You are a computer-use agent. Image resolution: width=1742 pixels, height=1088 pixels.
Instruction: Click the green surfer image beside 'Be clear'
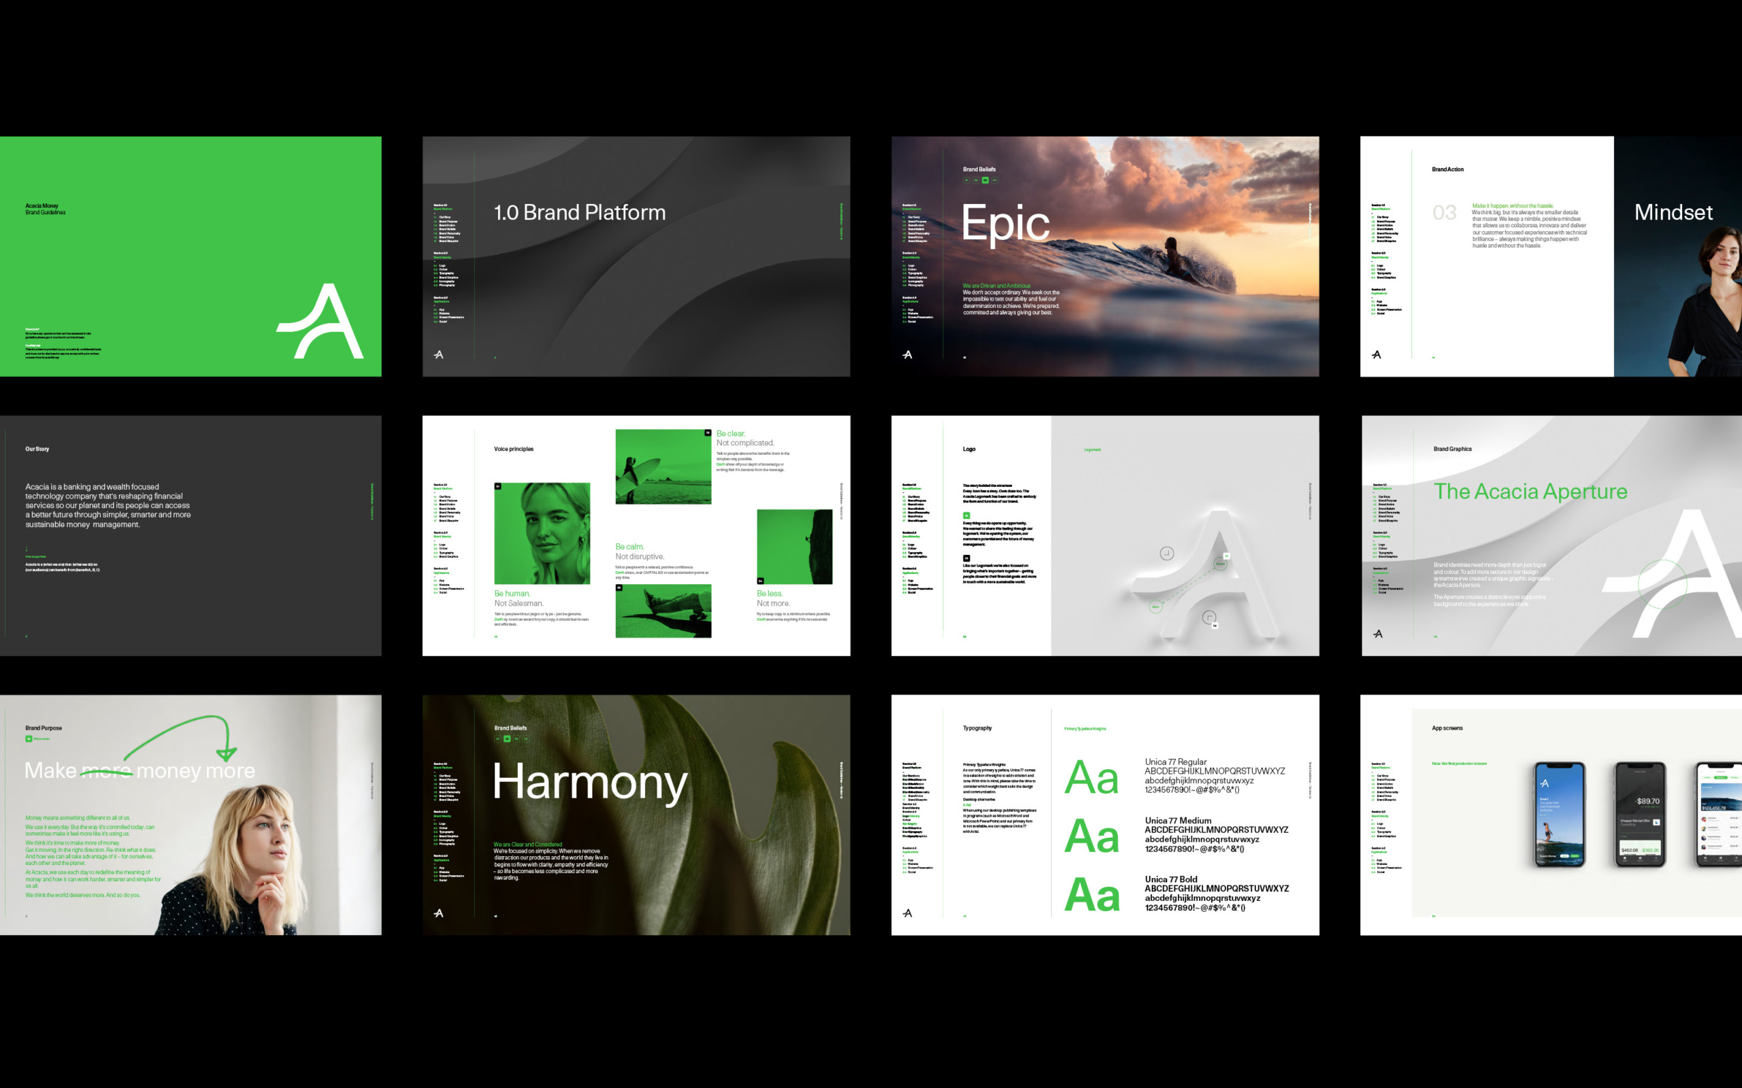663,466
